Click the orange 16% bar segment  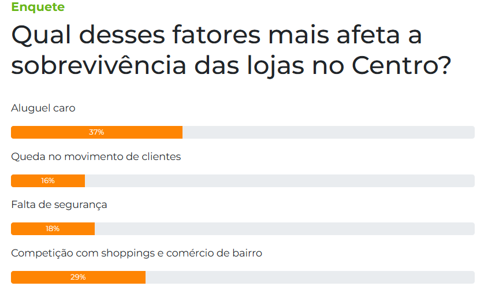click(x=48, y=181)
